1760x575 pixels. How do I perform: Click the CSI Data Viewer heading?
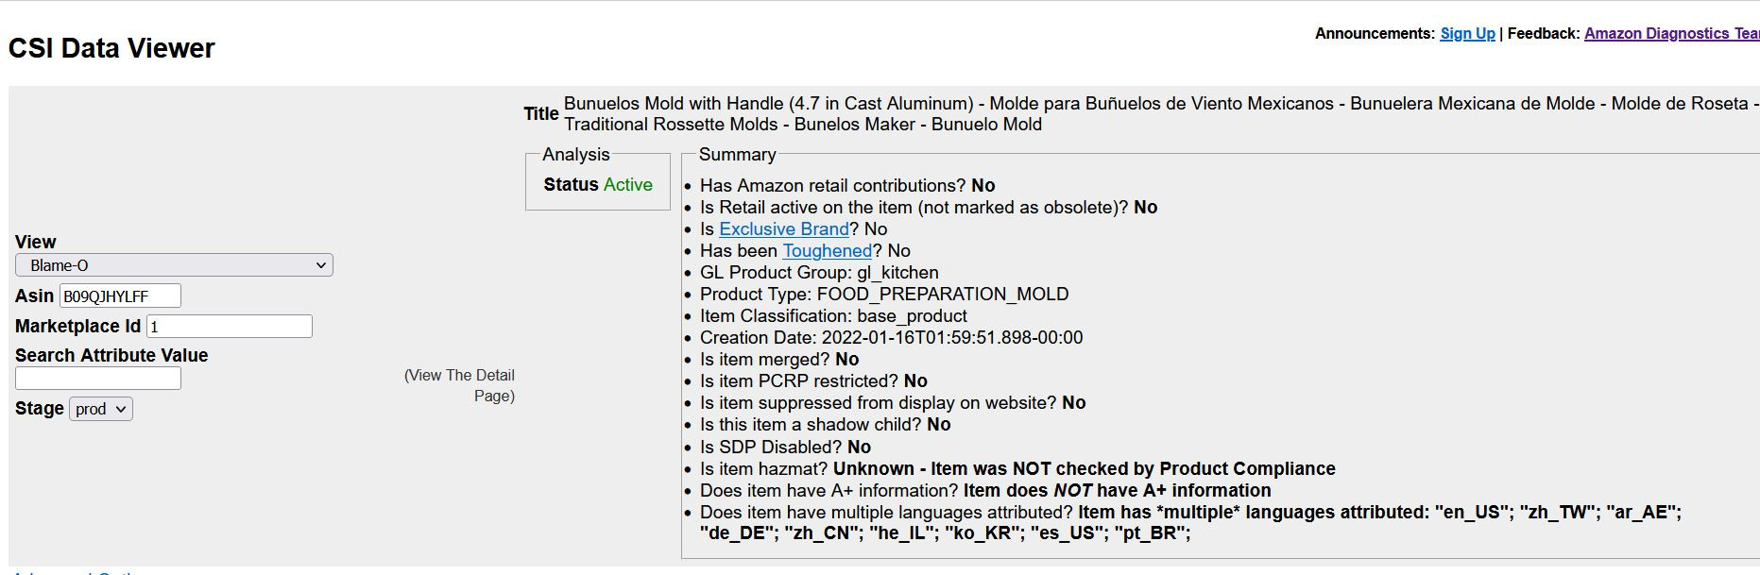click(x=111, y=48)
